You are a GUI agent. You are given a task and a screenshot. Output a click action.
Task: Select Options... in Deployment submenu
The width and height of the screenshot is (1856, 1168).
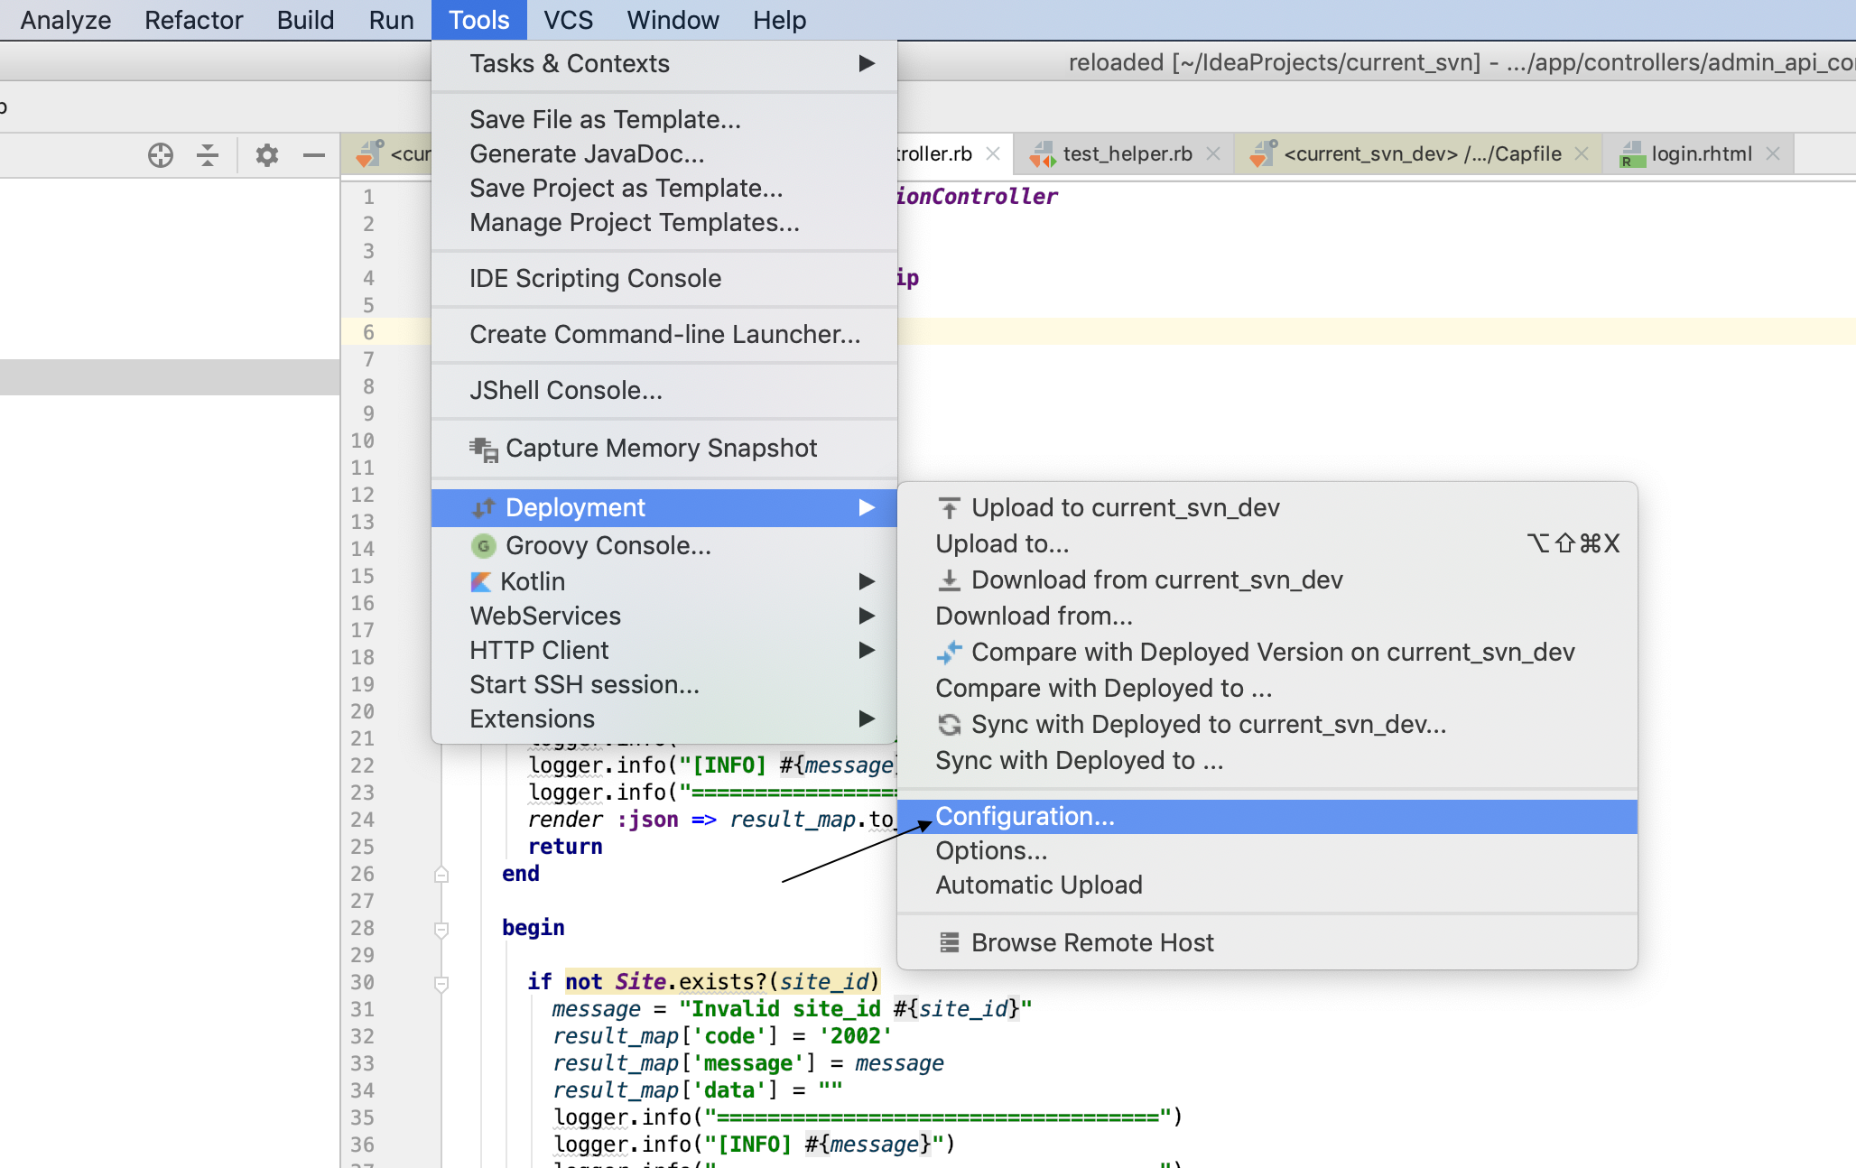tap(1267, 851)
